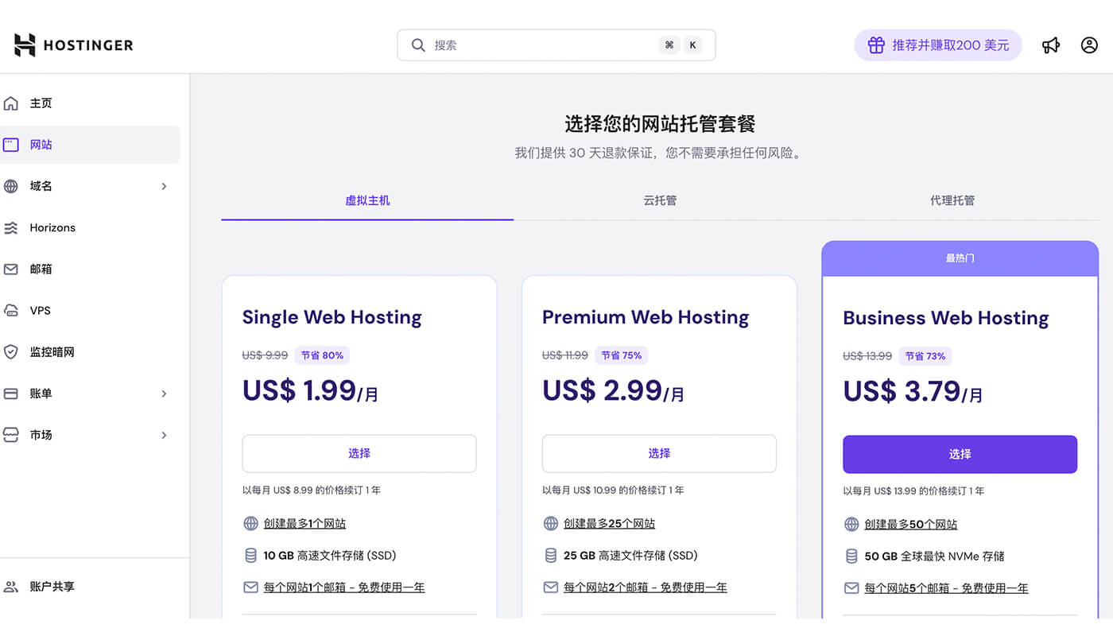
Task: Click the 邮箱 envelope icon in sidebar
Action: (11, 270)
